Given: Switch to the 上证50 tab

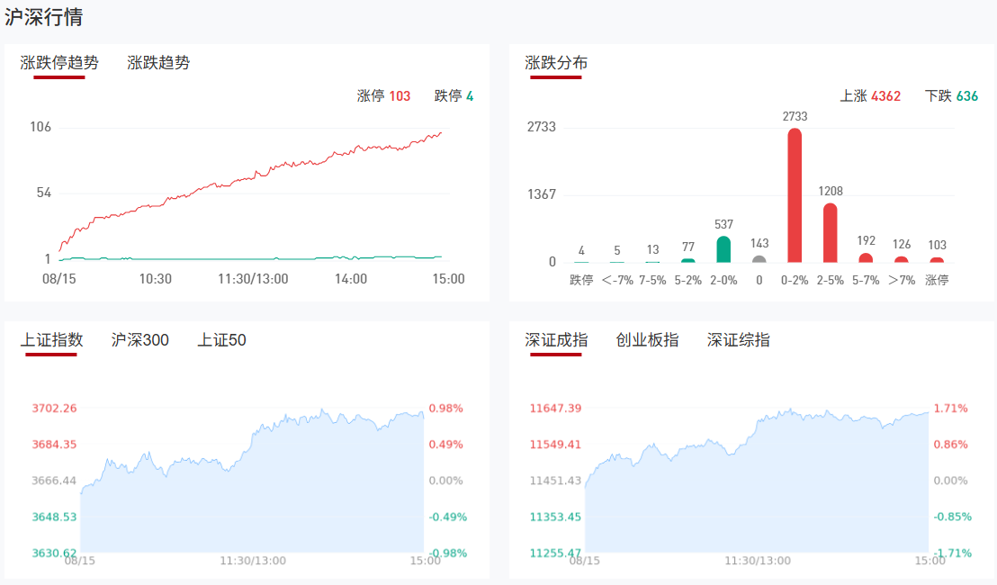Looking at the screenshot, I should 221,340.
